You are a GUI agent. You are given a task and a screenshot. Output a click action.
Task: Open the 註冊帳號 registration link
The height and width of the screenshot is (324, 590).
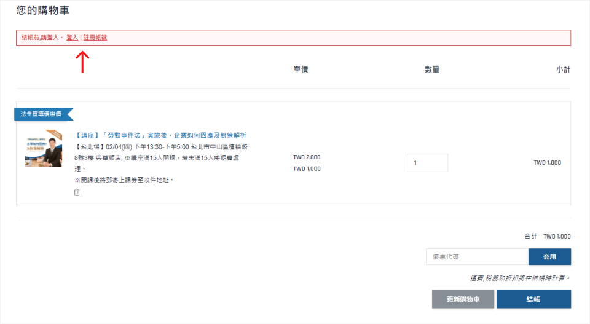95,38
